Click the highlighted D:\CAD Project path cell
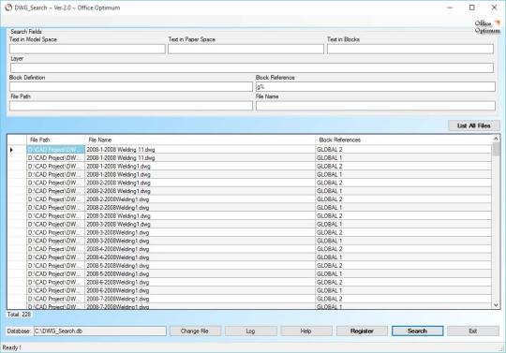Viewport: 506px width, 353px height. (x=55, y=150)
